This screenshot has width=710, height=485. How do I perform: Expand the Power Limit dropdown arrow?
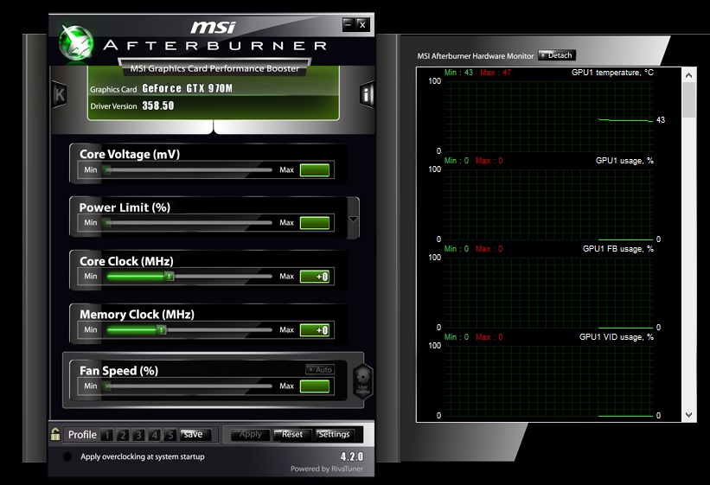353,219
